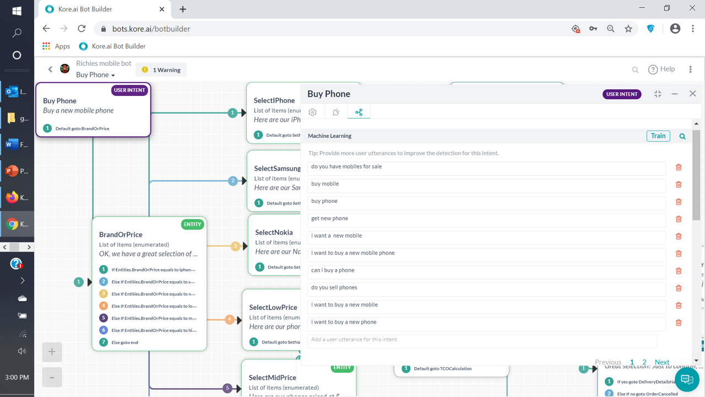Go back from the dialog builder
The width and height of the screenshot is (705, 397).
click(50, 69)
